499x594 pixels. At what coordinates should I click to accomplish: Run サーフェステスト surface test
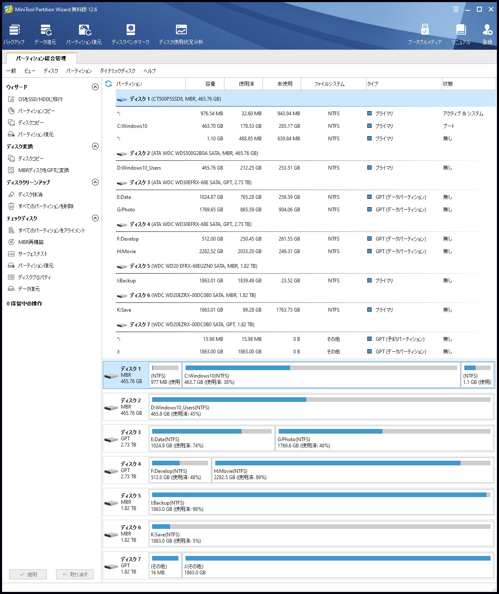(28, 254)
